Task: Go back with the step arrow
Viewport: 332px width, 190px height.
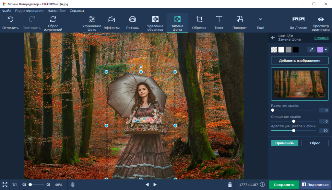Action: coord(273,38)
